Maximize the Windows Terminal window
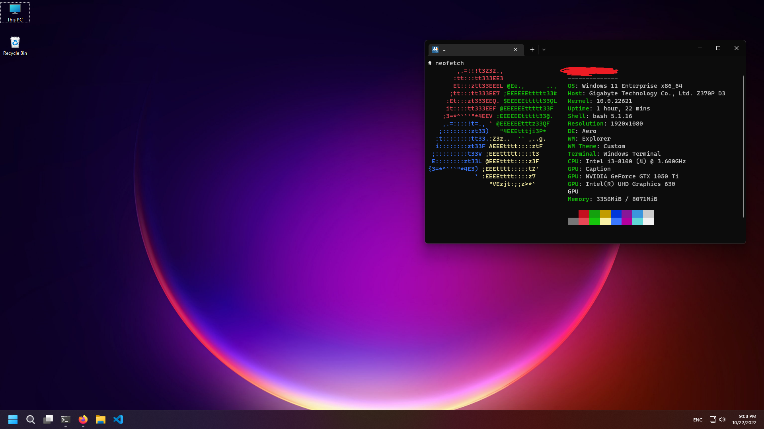The image size is (764, 429). click(718, 48)
